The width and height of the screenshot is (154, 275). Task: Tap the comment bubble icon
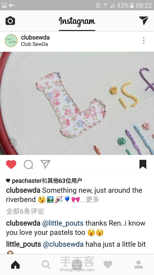point(28,165)
